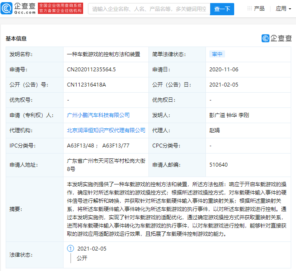Click invention title 一种车载游戏的控制方法和装置
This screenshot has width=296, height=271.
[x=104, y=54]
